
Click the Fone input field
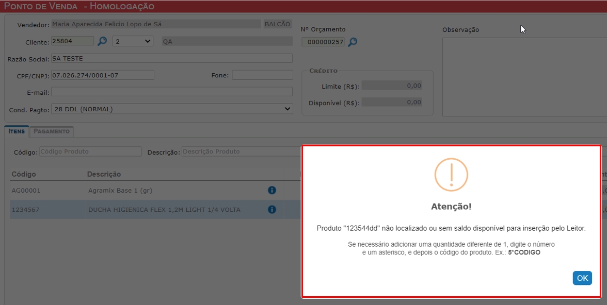coord(262,75)
